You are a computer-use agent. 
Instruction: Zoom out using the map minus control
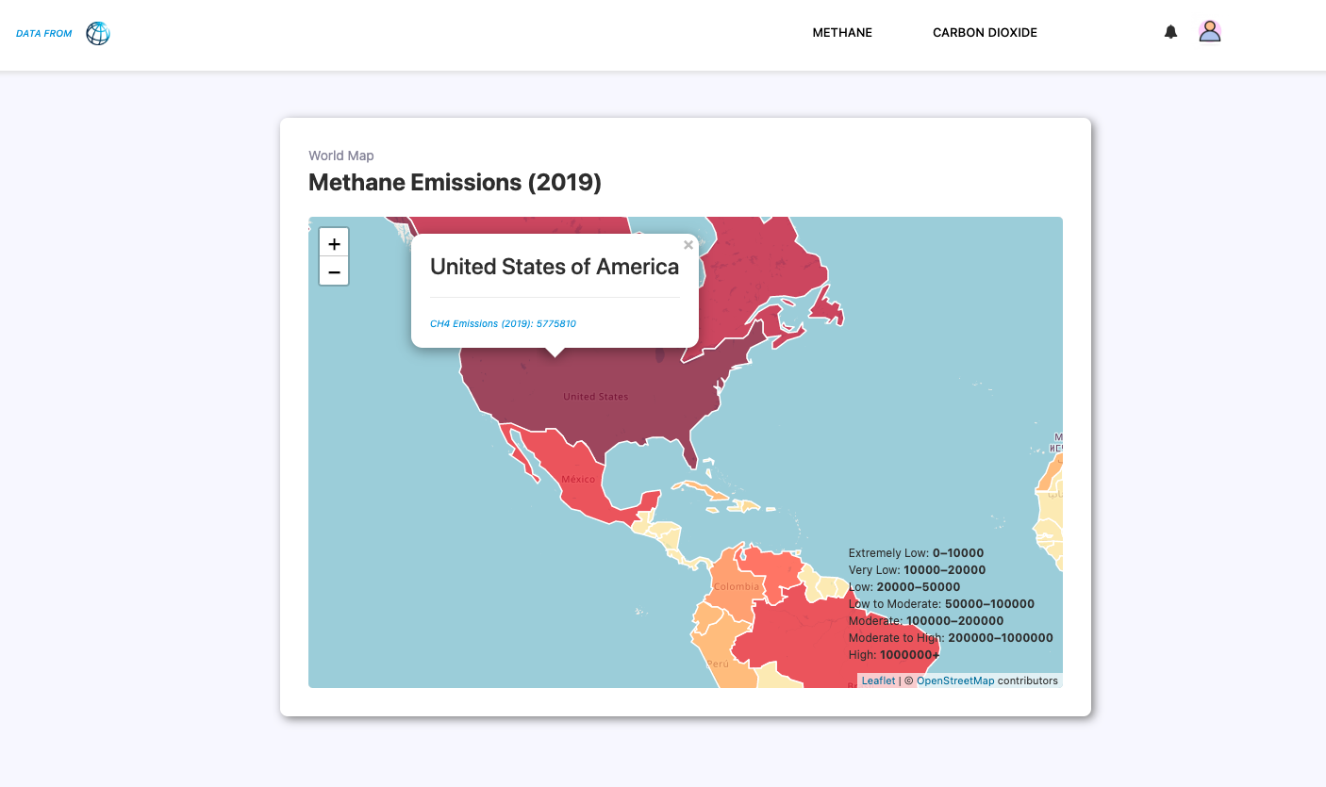pos(334,271)
